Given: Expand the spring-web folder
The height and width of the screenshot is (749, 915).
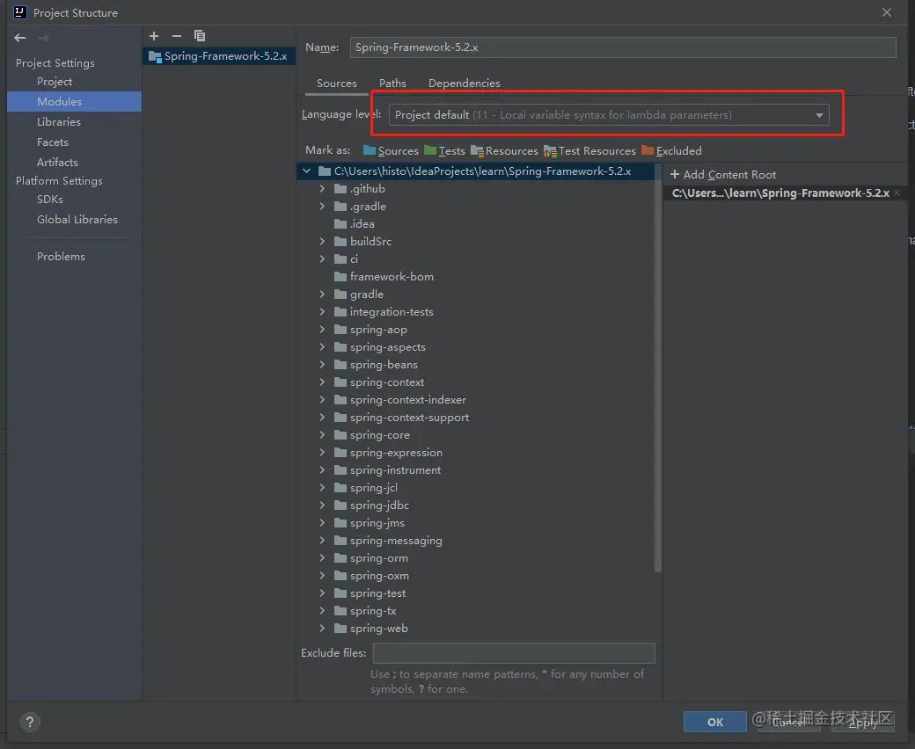Looking at the screenshot, I should [322, 629].
